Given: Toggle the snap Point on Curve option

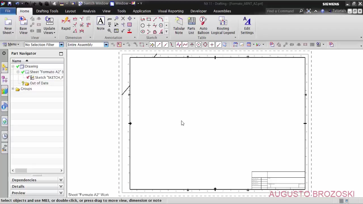Looking at the screenshot, I should point(218,44).
